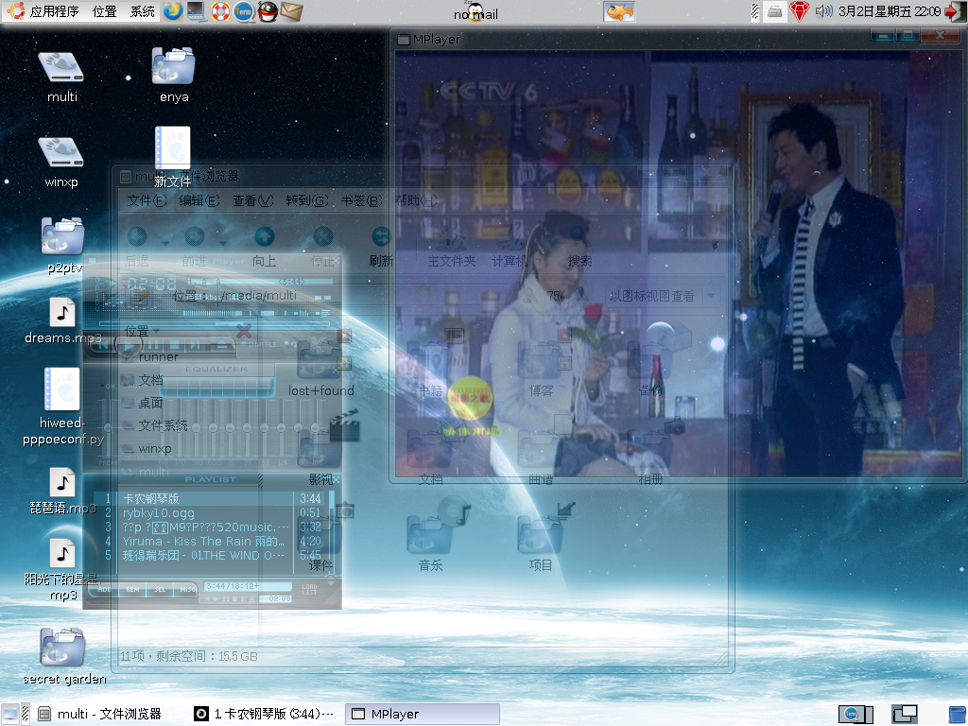Play track in the audio player
Image resolution: width=968 pixels, height=726 pixels.
point(129,344)
